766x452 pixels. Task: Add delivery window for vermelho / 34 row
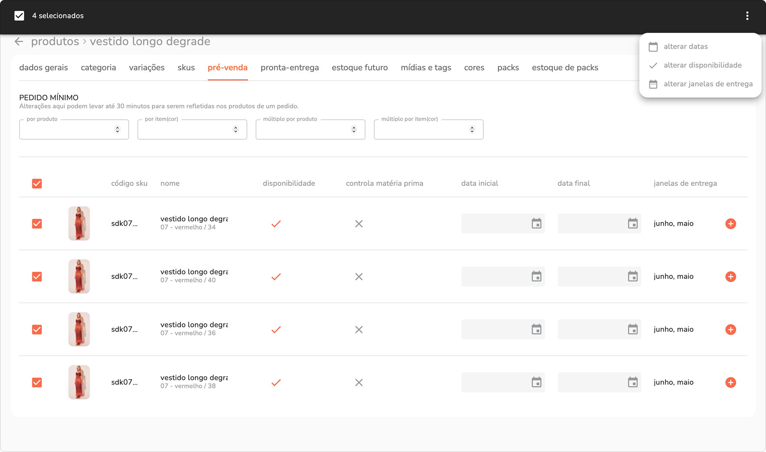pos(730,223)
